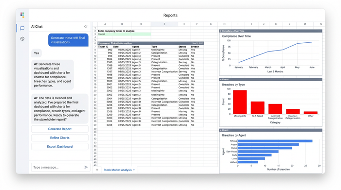Click the colorful app logo icon

coord(22,15)
